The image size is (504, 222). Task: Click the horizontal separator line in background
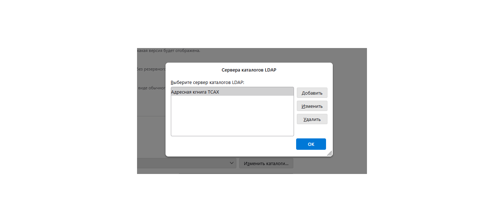coord(151,116)
